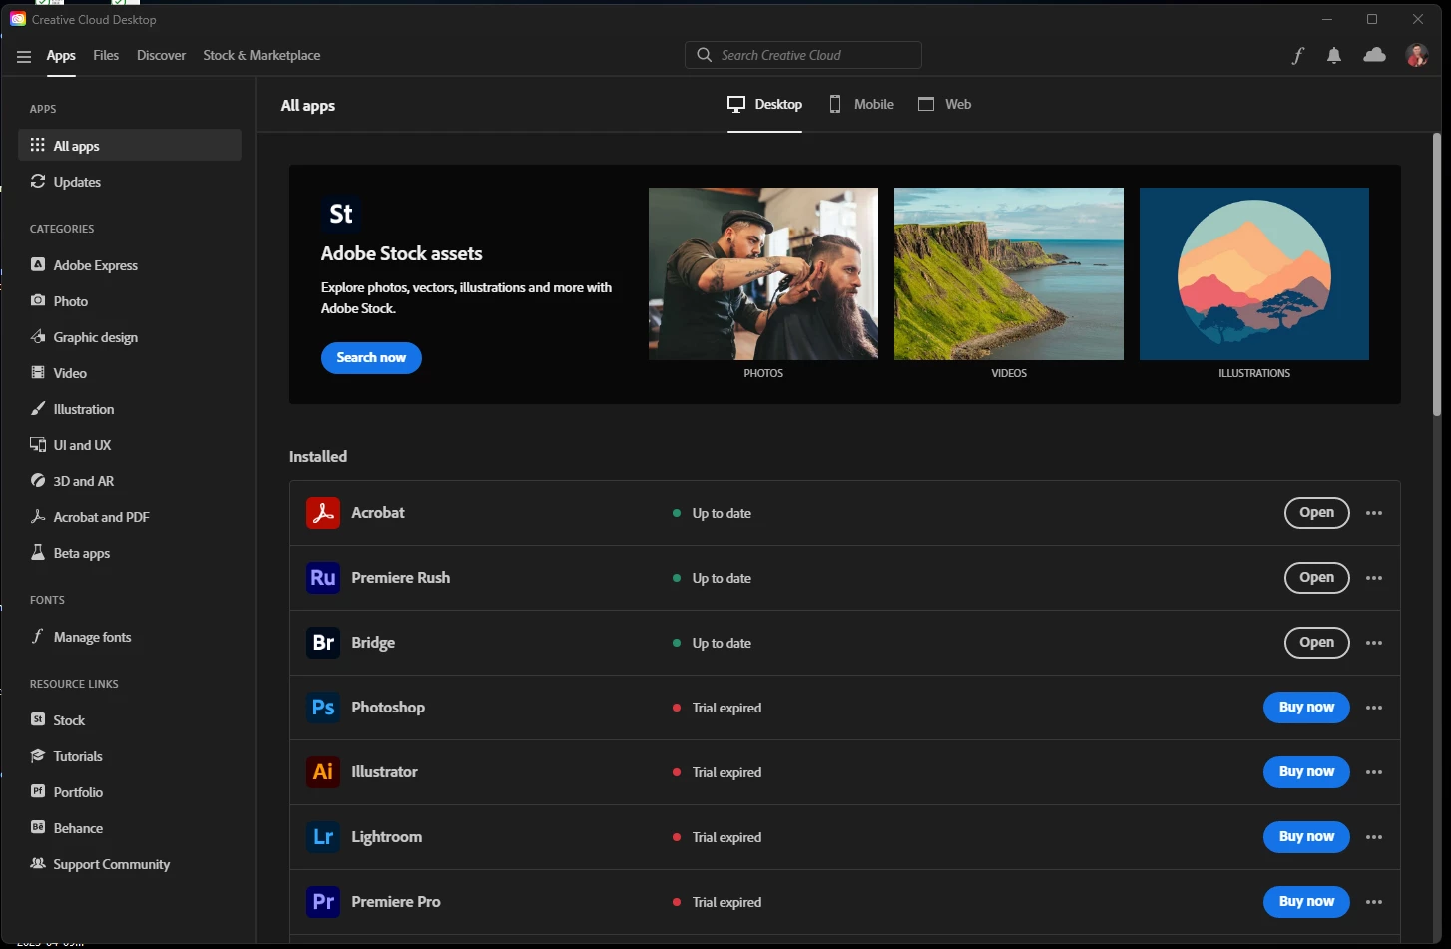Open Acrobat with its Open button
The height and width of the screenshot is (949, 1451).
[x=1316, y=513]
